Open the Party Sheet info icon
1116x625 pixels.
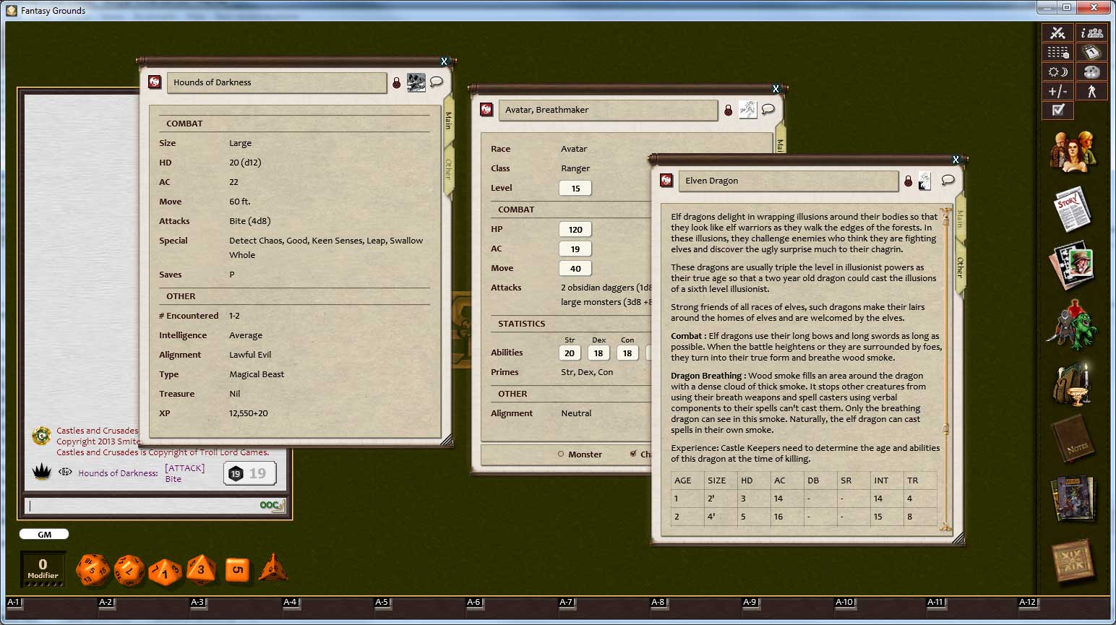pos(1091,33)
